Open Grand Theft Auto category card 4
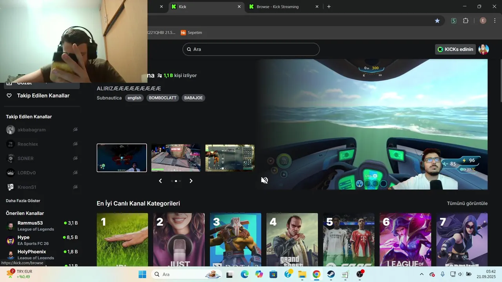Screen dimensions: 502x282 pyautogui.click(x=292, y=240)
